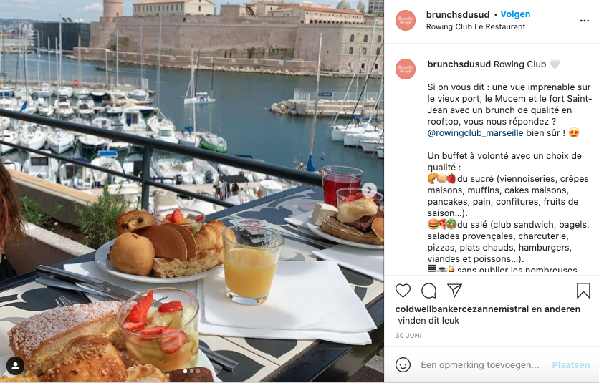Open comments with the speech bubble icon
Screen dimensions: 599x383
pos(428,291)
